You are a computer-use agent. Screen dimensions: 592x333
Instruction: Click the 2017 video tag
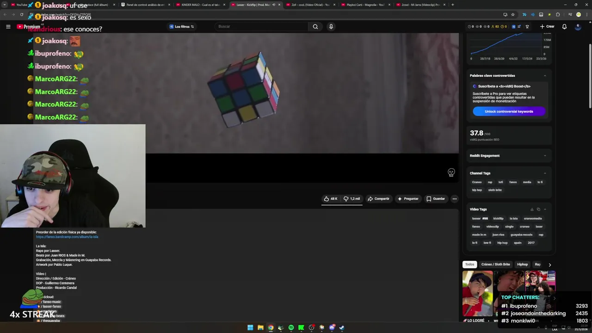(531, 243)
